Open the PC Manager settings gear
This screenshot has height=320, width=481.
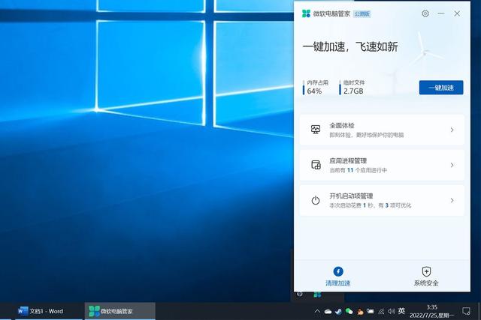(x=425, y=13)
